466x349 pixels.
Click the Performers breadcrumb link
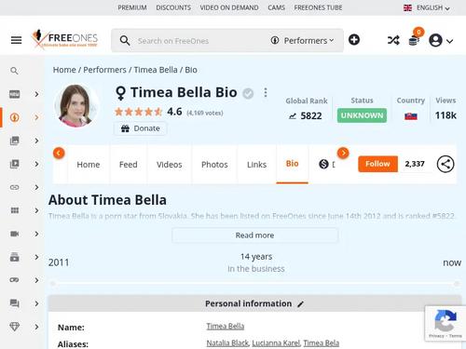coord(104,70)
